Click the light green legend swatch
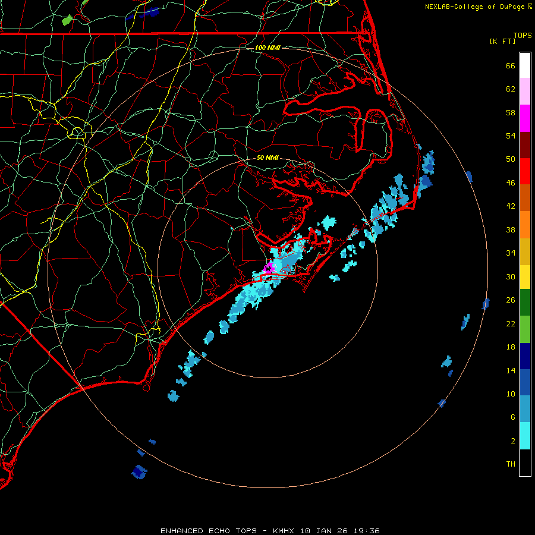Viewport: 535px width, 535px height. click(x=525, y=329)
